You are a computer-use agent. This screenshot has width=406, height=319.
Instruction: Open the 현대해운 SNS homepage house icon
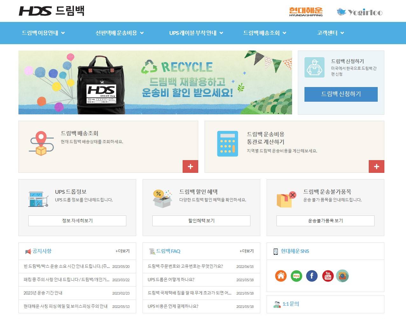281,276
